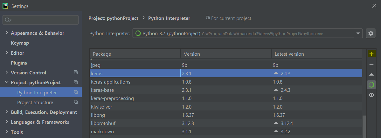381x138 pixels.
Task: Click the plus icon to install package
Action: [x=371, y=54]
